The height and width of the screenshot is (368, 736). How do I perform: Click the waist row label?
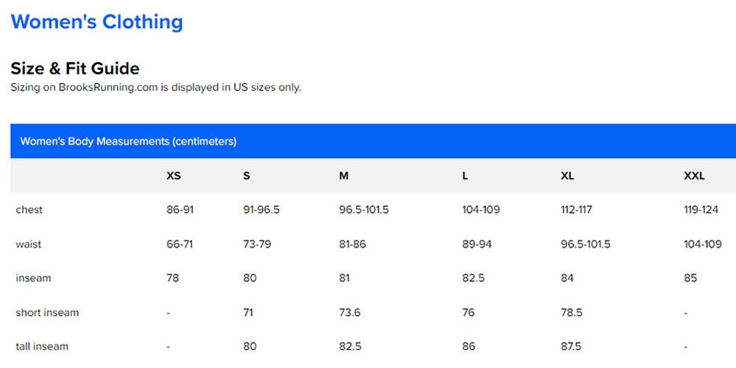pyautogui.click(x=29, y=244)
